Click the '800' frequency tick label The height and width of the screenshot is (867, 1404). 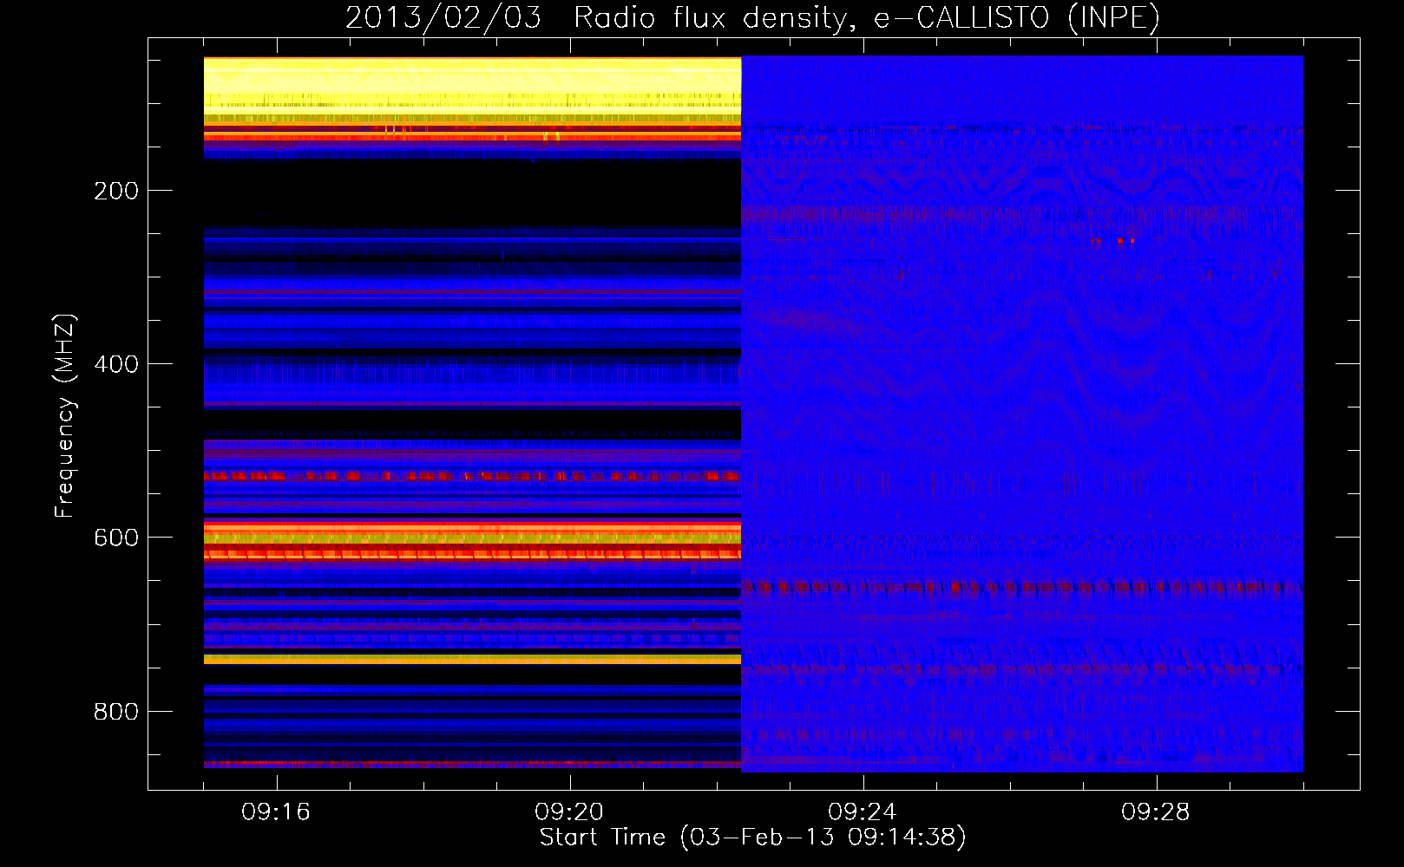click(x=116, y=712)
